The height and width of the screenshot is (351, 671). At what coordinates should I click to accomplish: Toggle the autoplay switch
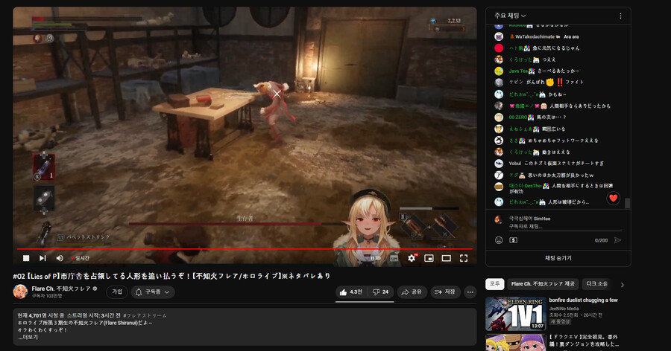pyautogui.click(x=373, y=258)
